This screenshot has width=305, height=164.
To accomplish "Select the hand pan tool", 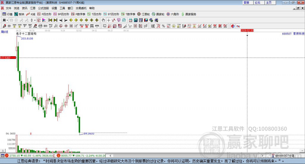I will point(103,20).
